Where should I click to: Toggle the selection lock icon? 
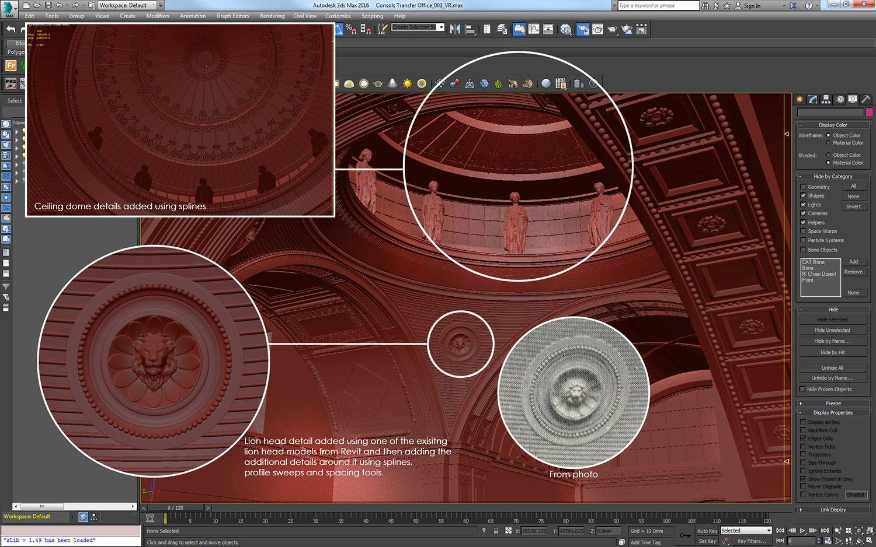[x=496, y=531]
